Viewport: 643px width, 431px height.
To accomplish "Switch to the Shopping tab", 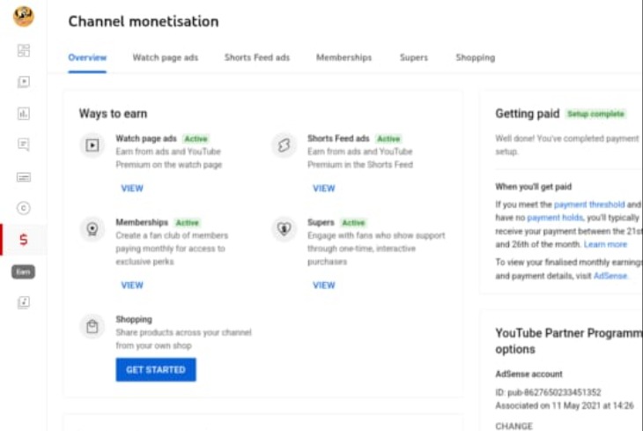I will tap(476, 57).
